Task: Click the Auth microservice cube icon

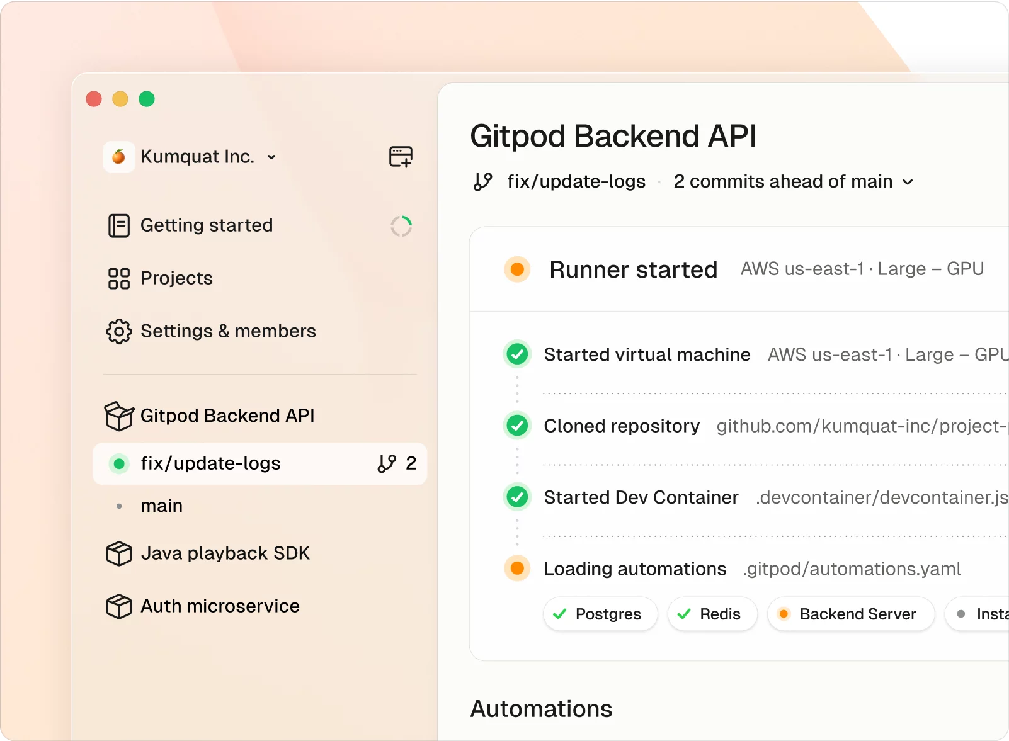Action: click(x=118, y=606)
